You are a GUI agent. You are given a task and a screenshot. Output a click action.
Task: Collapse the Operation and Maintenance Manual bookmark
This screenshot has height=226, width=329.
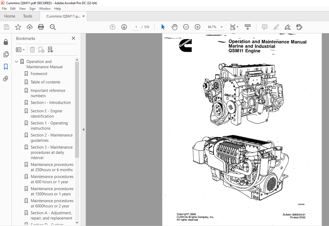[16, 61]
